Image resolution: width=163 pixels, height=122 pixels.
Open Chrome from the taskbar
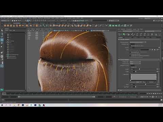point(19,105)
